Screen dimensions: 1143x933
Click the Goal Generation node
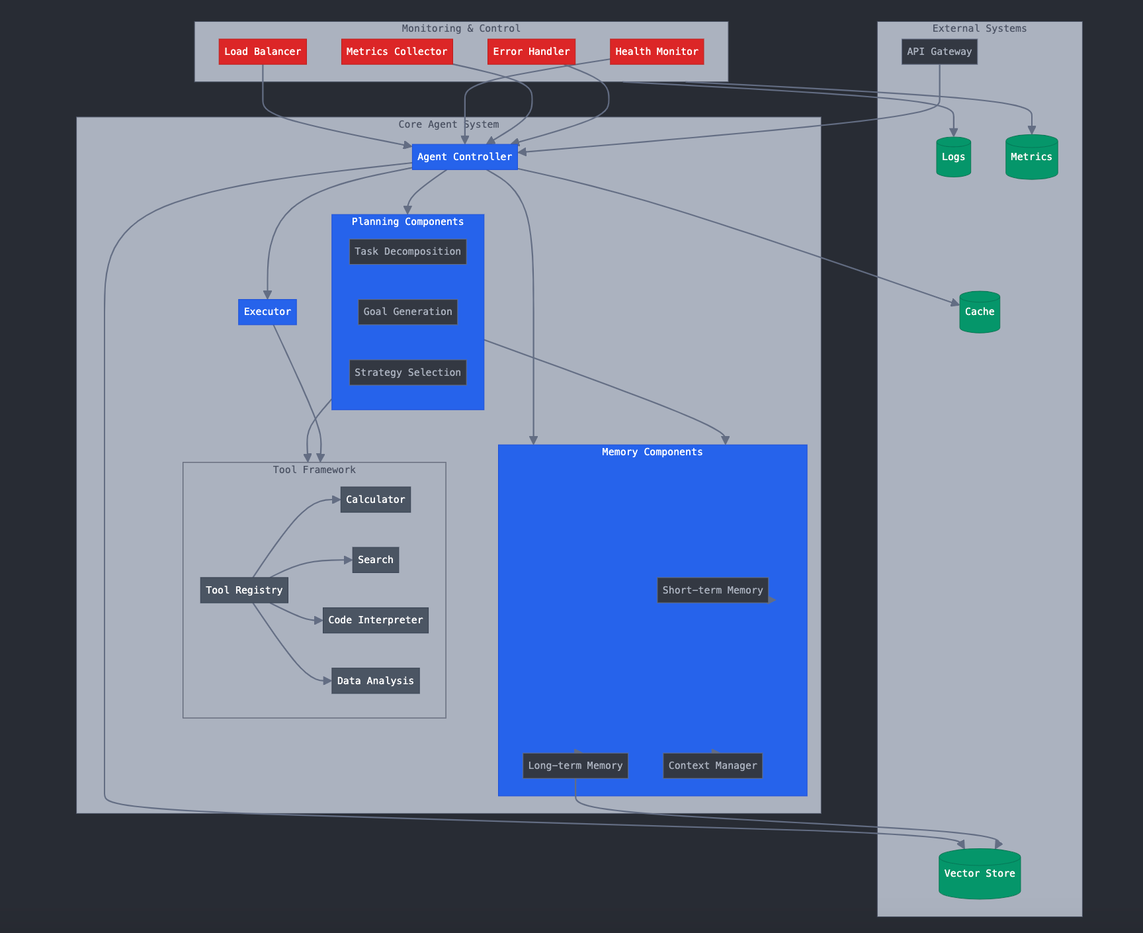pyautogui.click(x=407, y=312)
